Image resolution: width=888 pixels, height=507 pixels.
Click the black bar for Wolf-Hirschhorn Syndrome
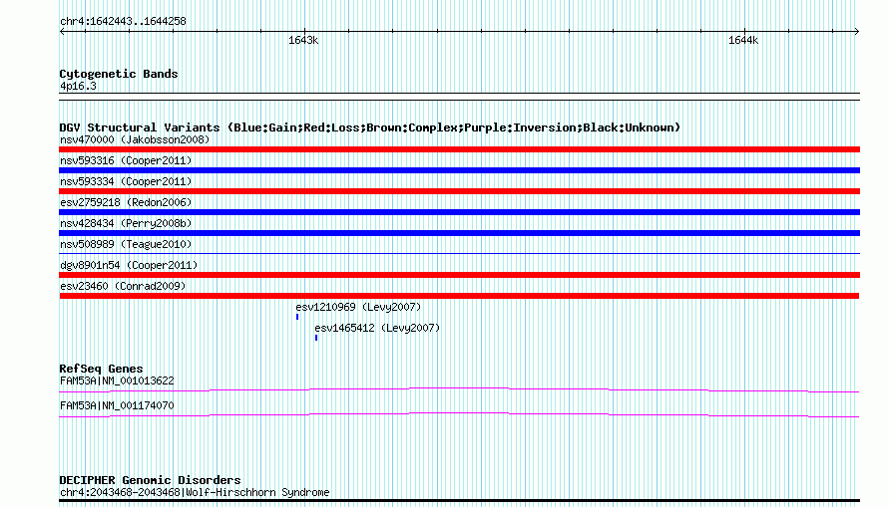(459, 501)
